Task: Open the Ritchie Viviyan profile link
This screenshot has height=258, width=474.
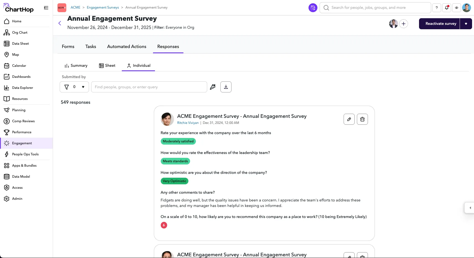Action: (188, 123)
